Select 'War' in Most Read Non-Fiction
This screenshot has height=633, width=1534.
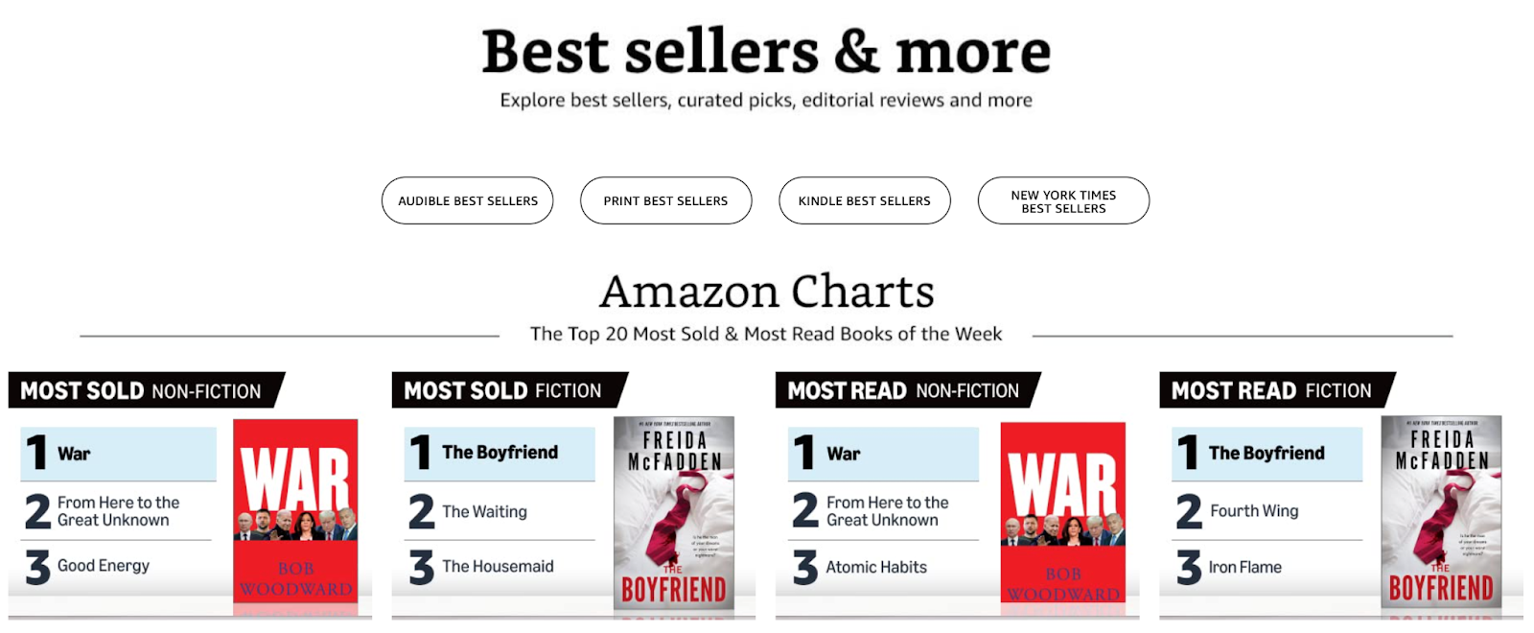pyautogui.click(x=841, y=453)
